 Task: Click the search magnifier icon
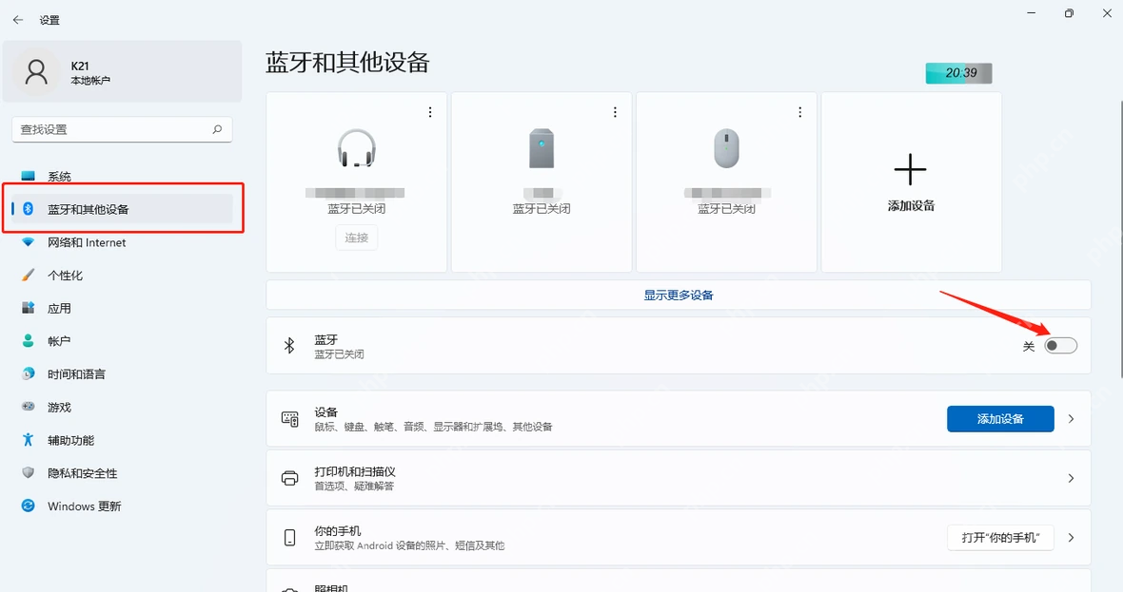(217, 129)
